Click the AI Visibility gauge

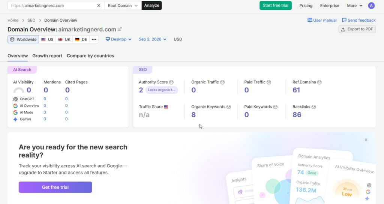click(x=19, y=90)
